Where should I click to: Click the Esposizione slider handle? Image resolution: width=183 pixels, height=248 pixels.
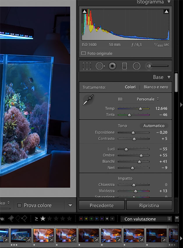click(133, 133)
